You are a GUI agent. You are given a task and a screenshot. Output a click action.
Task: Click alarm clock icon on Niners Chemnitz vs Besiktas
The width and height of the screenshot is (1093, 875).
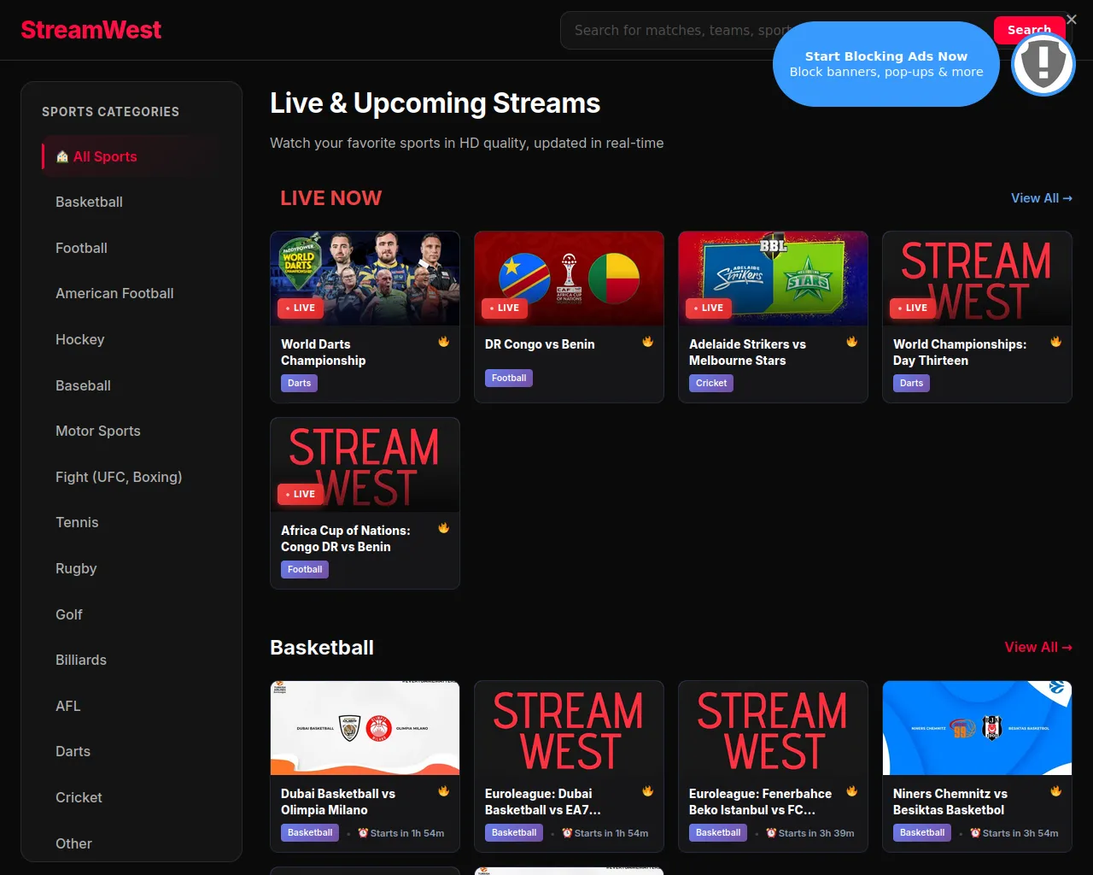(975, 833)
